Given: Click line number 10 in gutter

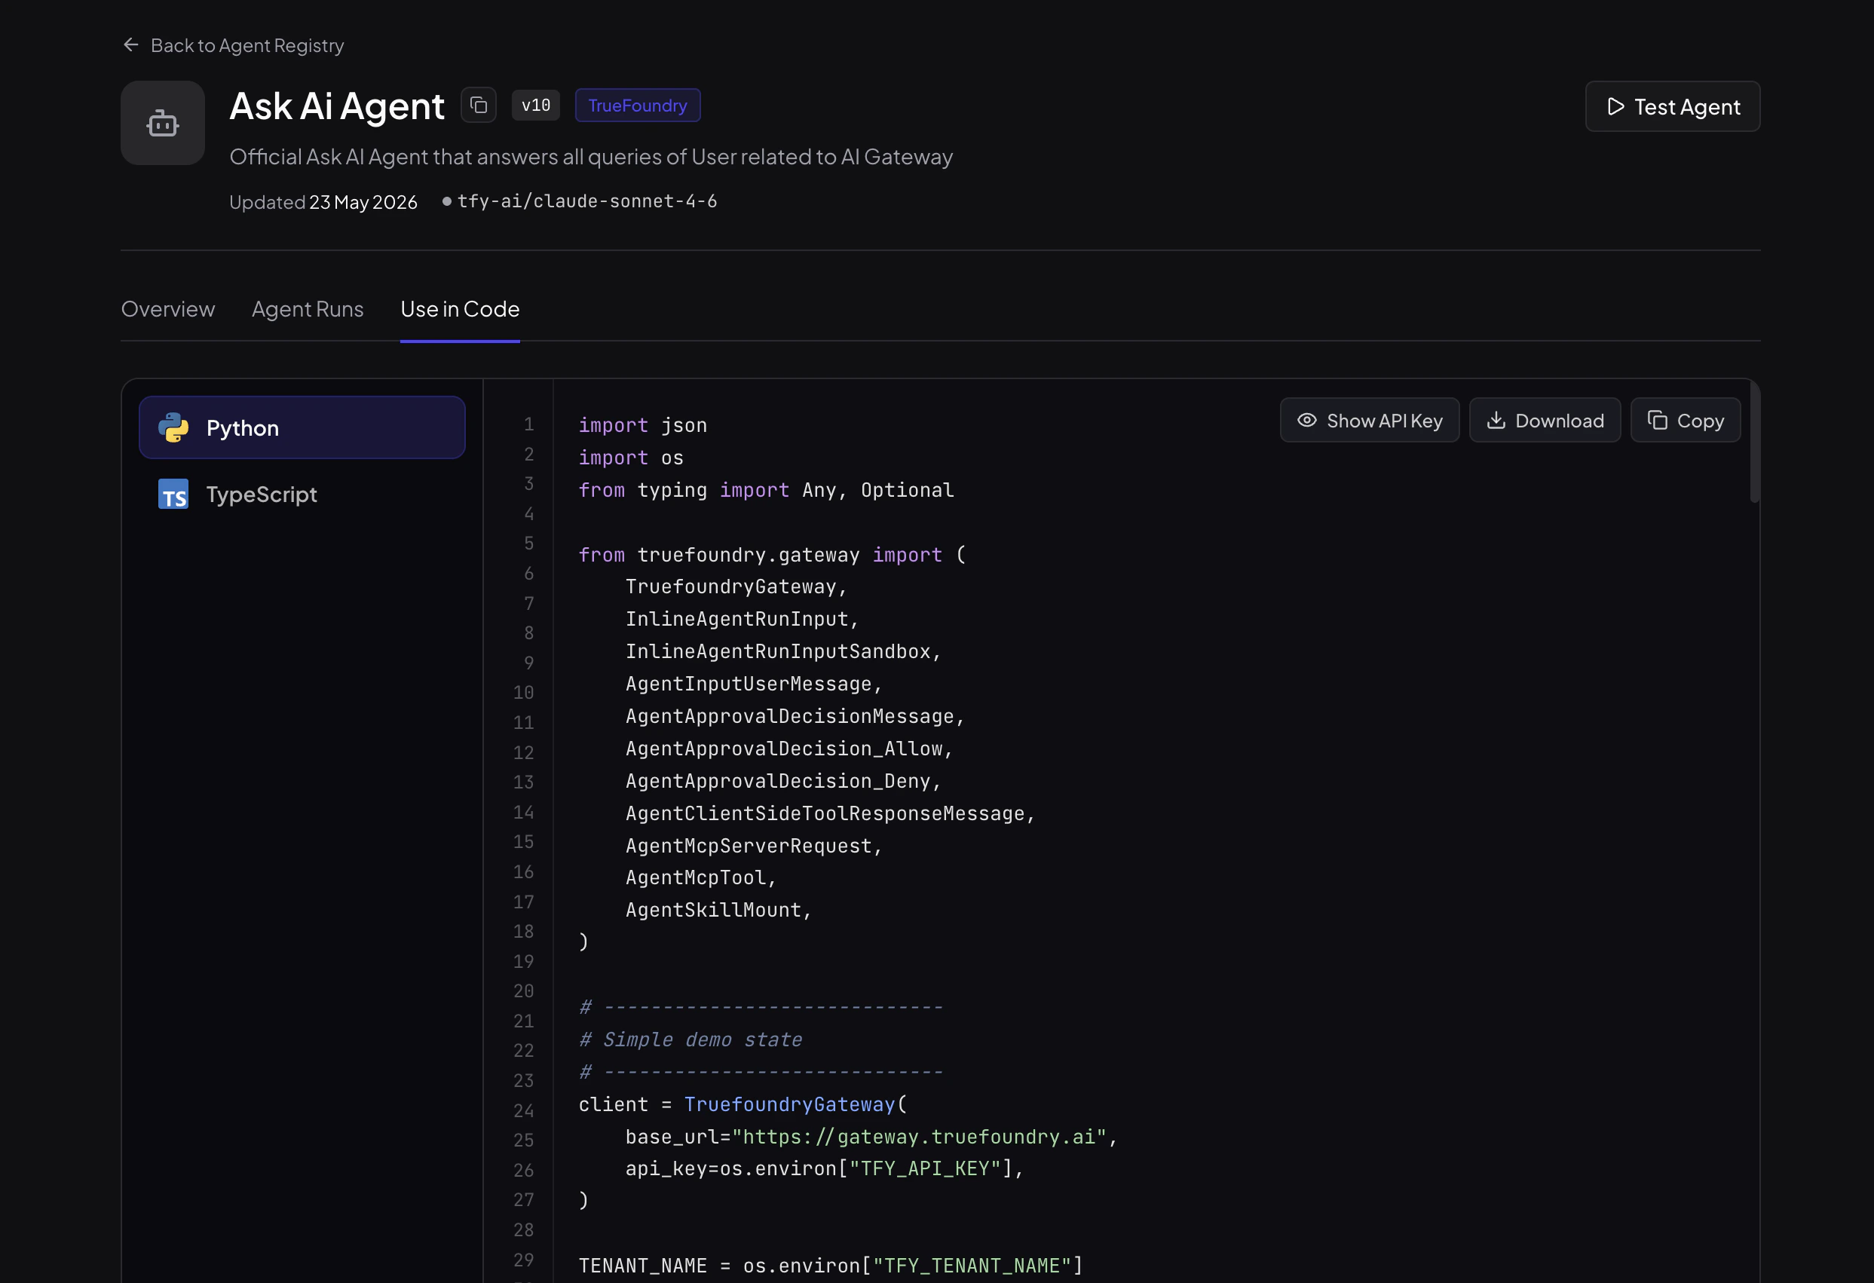Looking at the screenshot, I should (523, 692).
